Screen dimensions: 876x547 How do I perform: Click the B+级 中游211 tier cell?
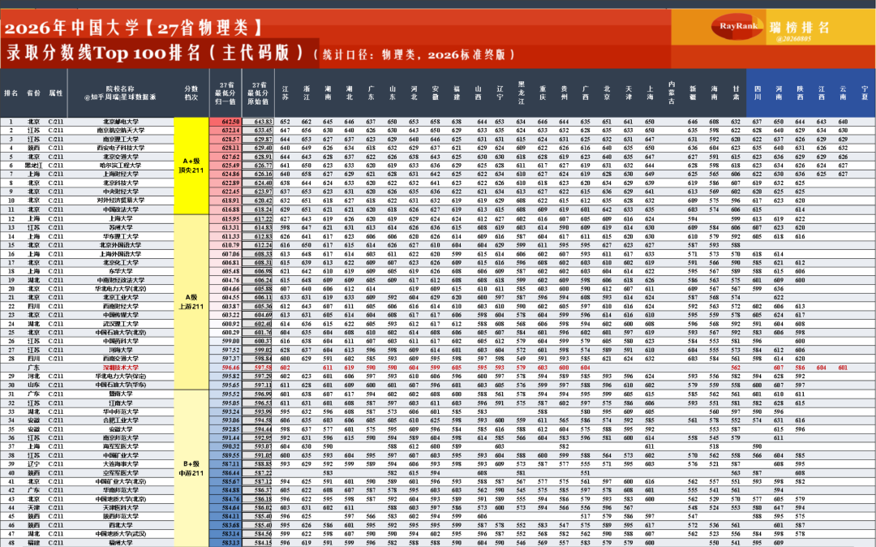191,468
